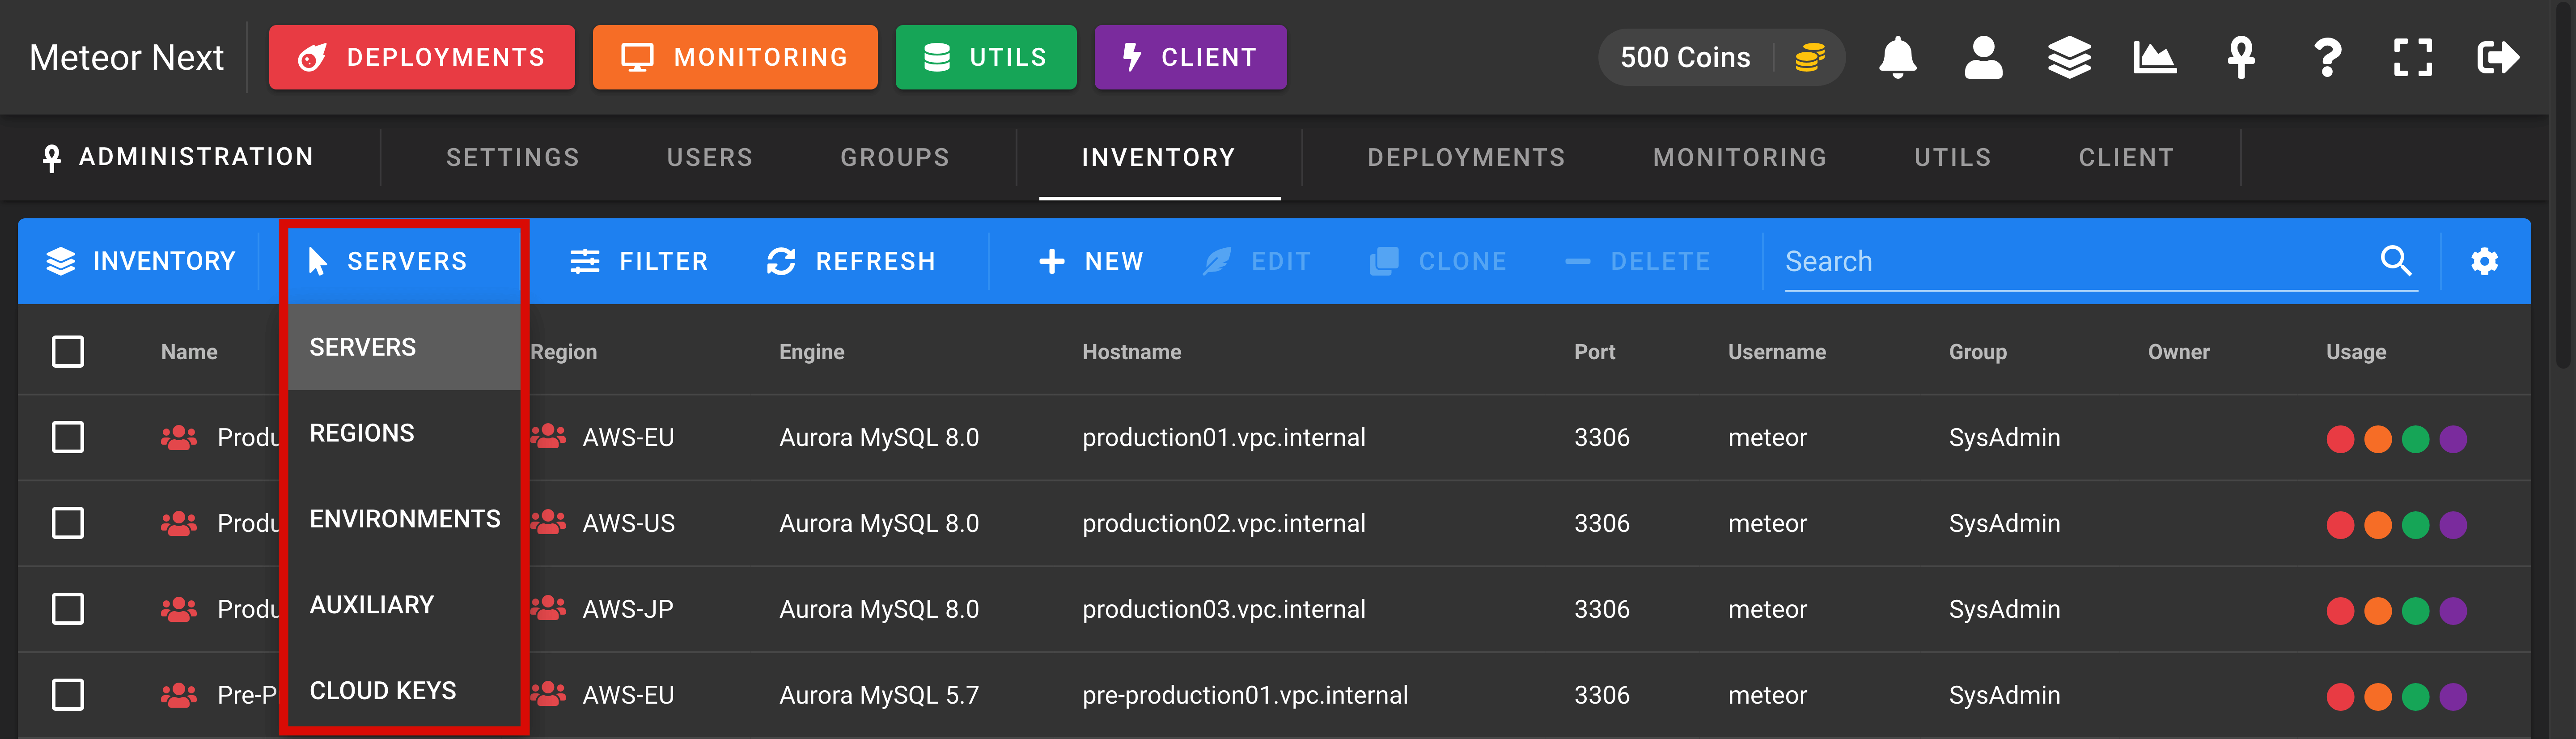Sort by the Port column header
Image resolution: width=2576 pixels, height=739 pixels.
pyautogui.click(x=1594, y=352)
